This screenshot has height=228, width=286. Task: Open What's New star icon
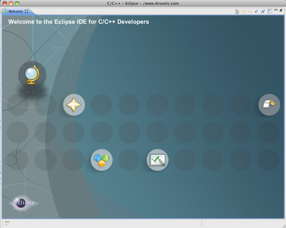[x=74, y=105]
